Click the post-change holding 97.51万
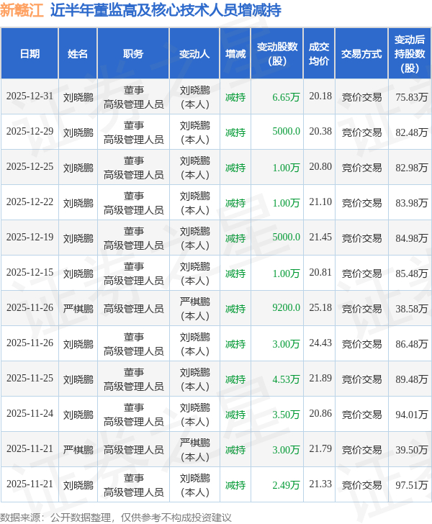 [412, 485]
